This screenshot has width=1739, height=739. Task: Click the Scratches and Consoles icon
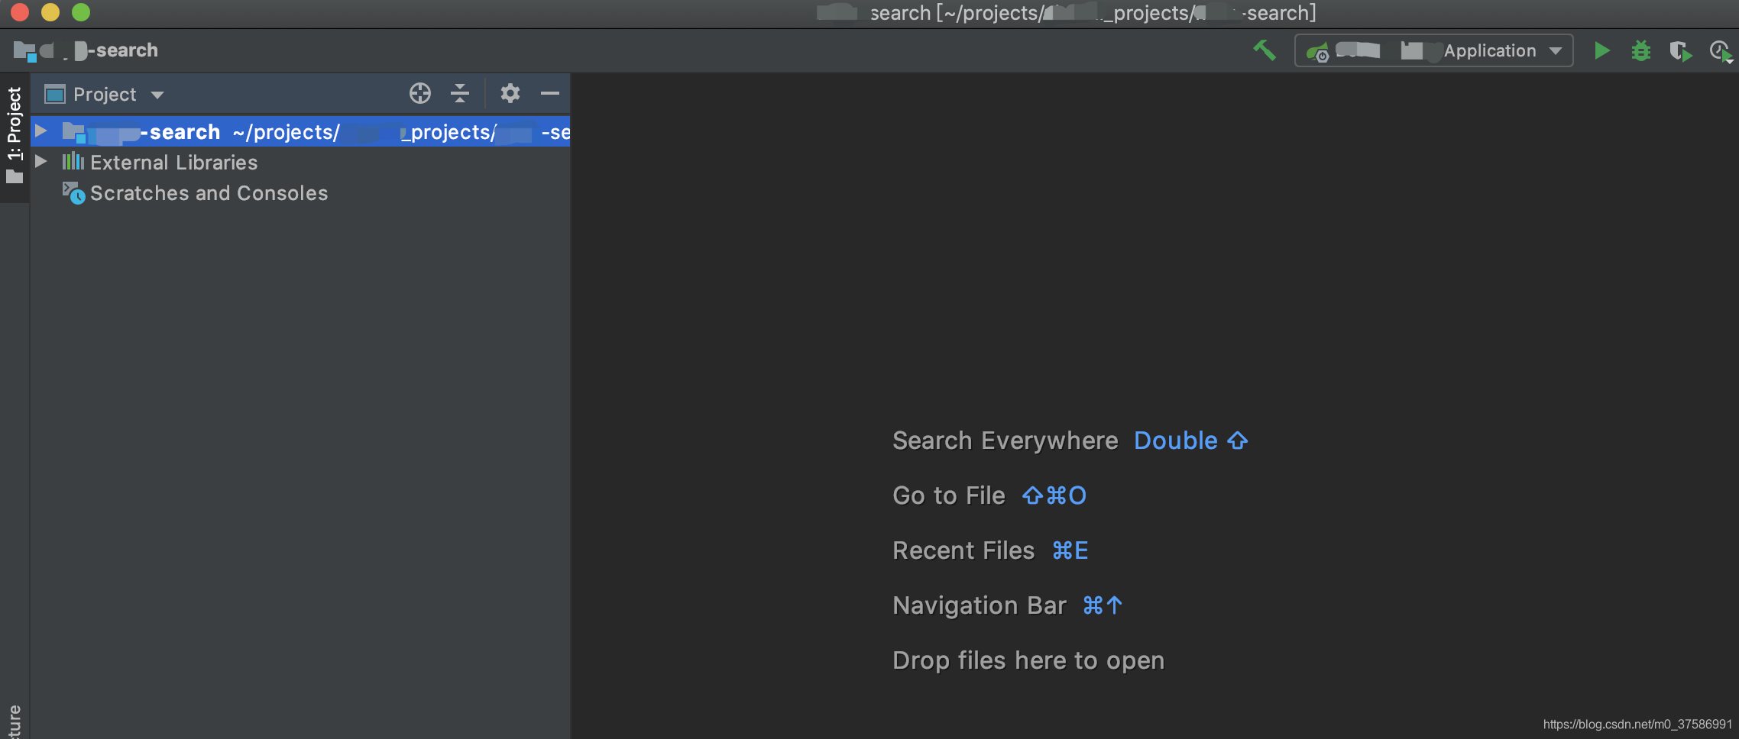tap(73, 192)
